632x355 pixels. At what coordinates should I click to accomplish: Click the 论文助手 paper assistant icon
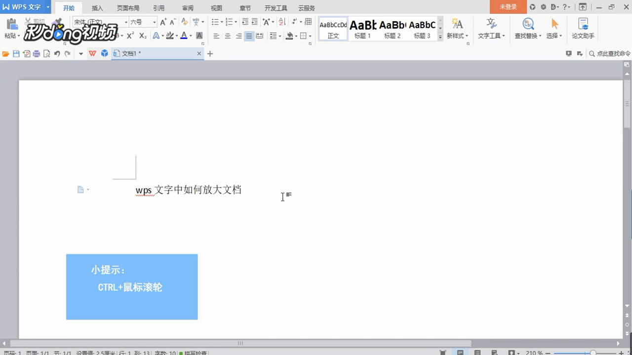coord(583,29)
